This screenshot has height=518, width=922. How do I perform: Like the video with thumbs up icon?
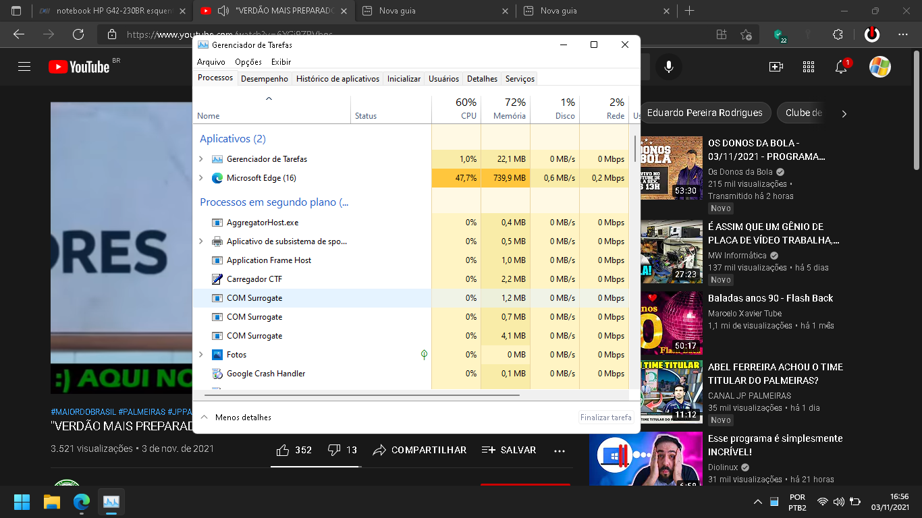pos(283,449)
